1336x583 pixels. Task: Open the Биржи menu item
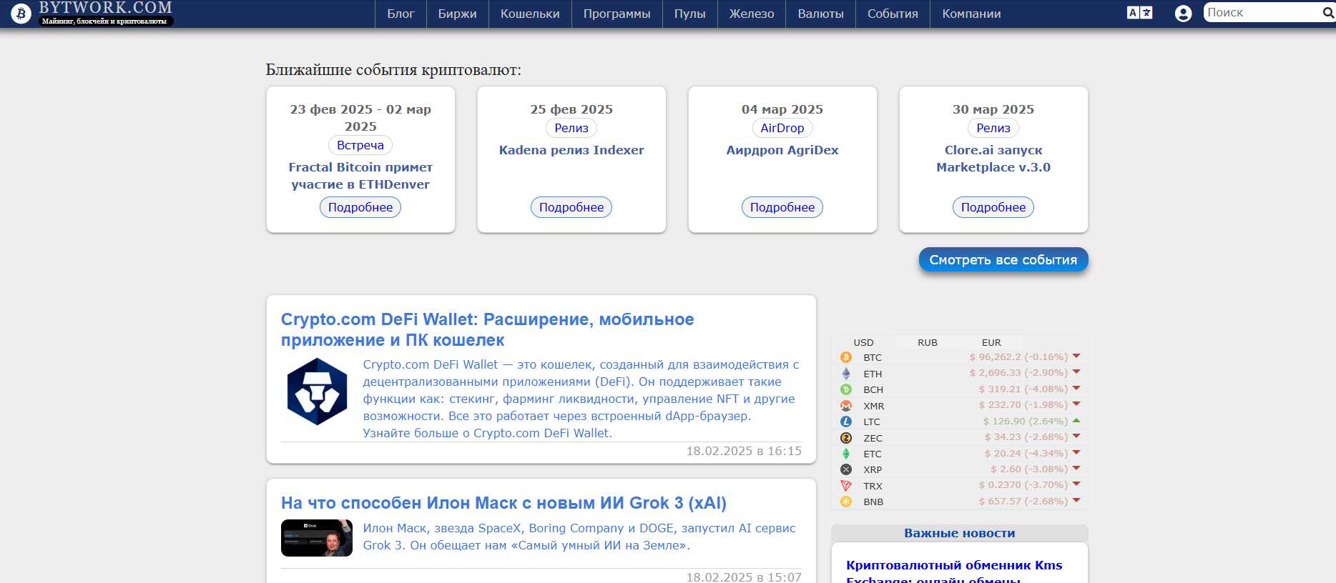[x=458, y=14]
